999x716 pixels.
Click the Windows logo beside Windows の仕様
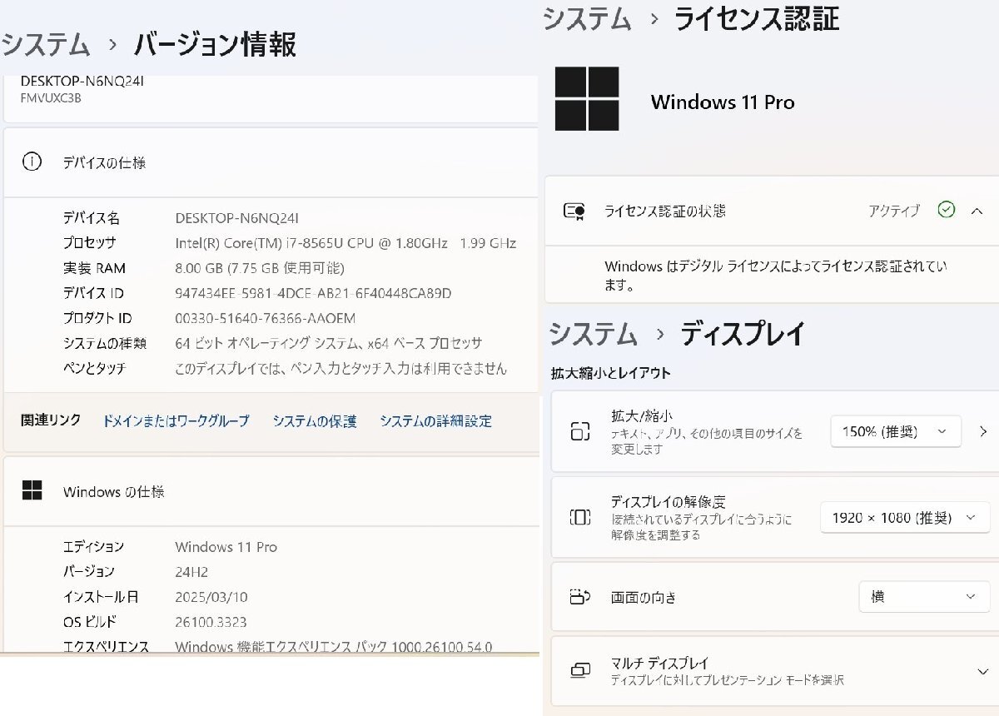point(32,491)
